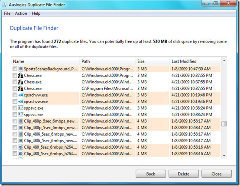This screenshot has height=186, width=240.
Task: Click the Close button at bottom
Action: pyautogui.click(x=217, y=174)
